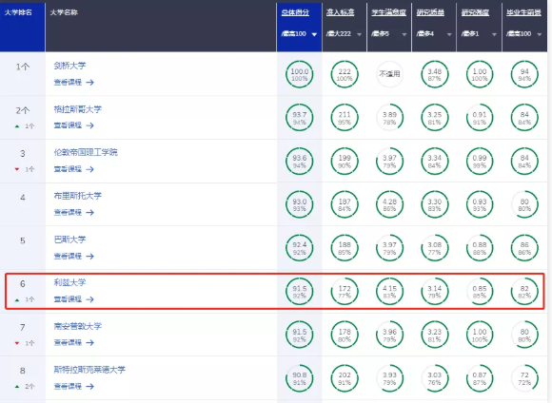This screenshot has height=403, width=552.
Task: Click red down triangle under rank 7
Action: [x=17, y=343]
